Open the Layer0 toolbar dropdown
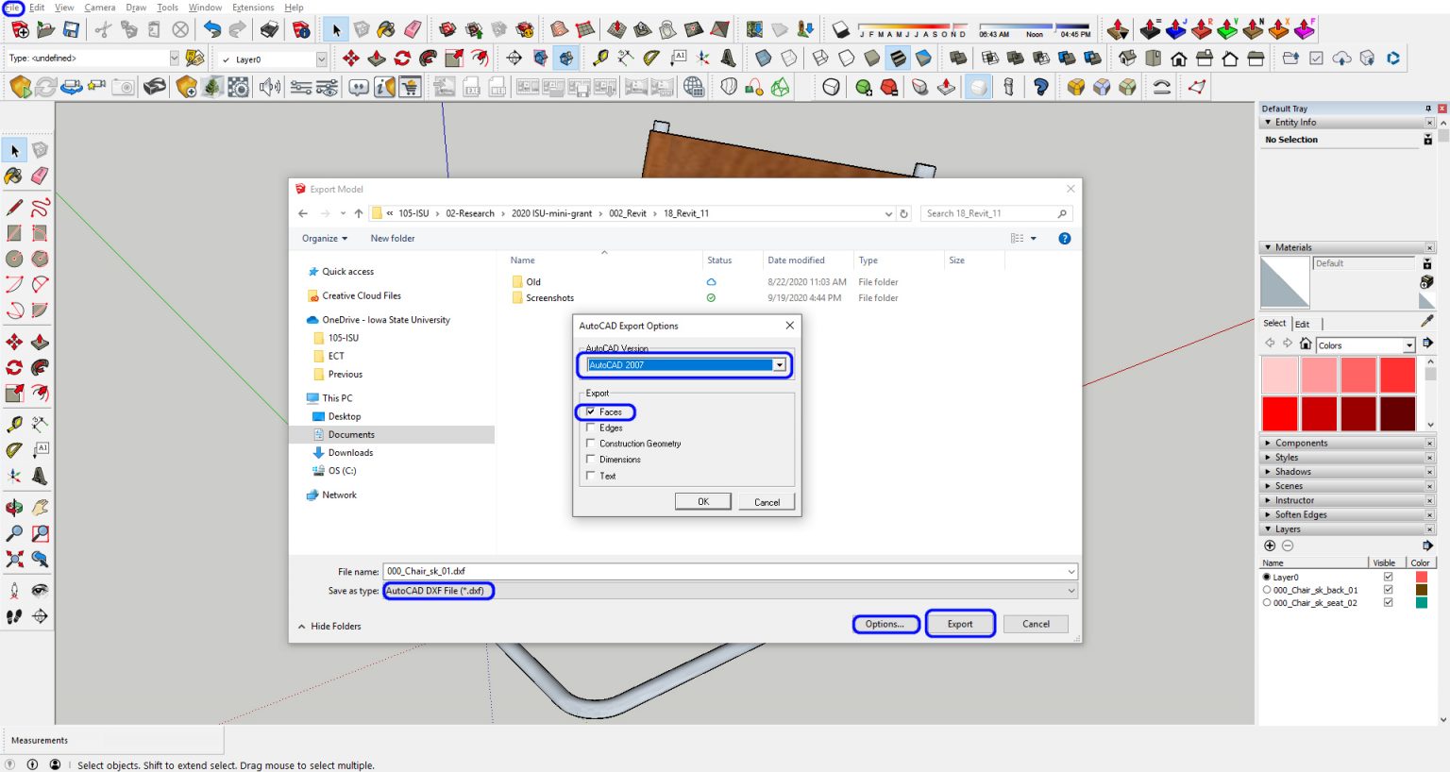The image size is (1450, 772). [321, 59]
